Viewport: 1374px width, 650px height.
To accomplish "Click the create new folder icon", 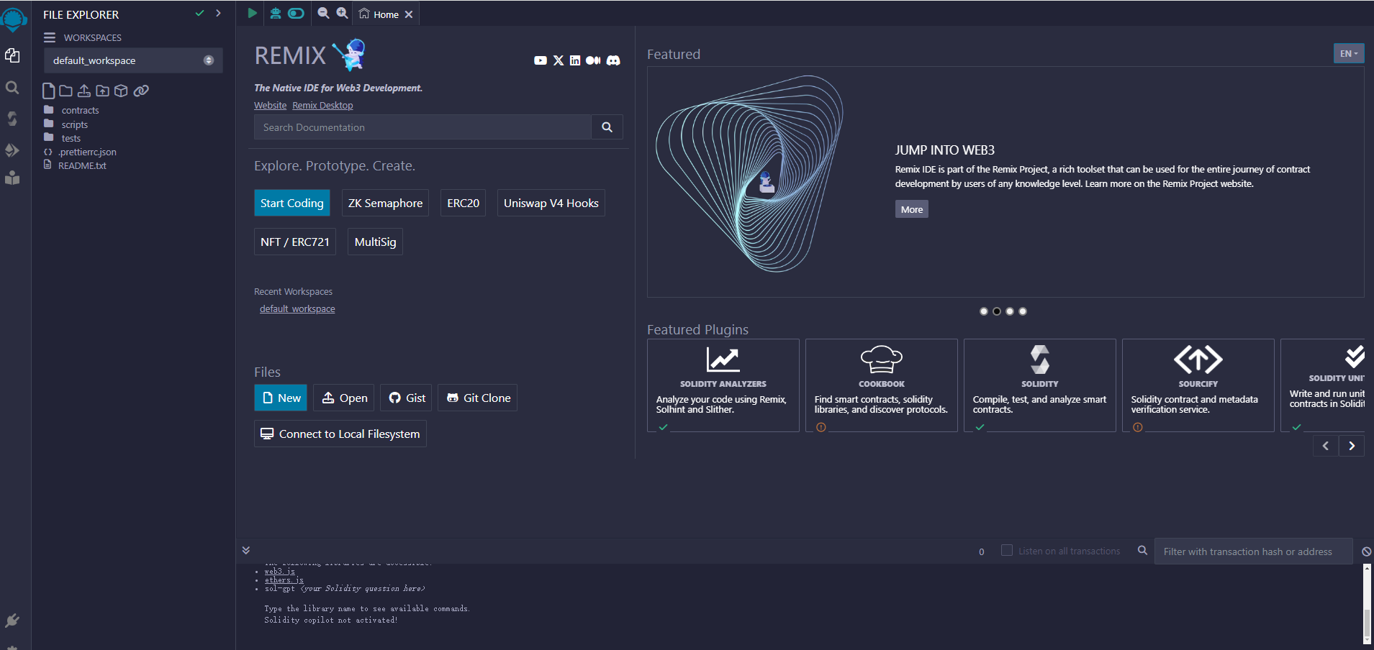I will pyautogui.click(x=65, y=91).
